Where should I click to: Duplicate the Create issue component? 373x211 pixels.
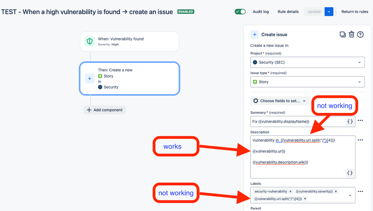[x=343, y=34]
